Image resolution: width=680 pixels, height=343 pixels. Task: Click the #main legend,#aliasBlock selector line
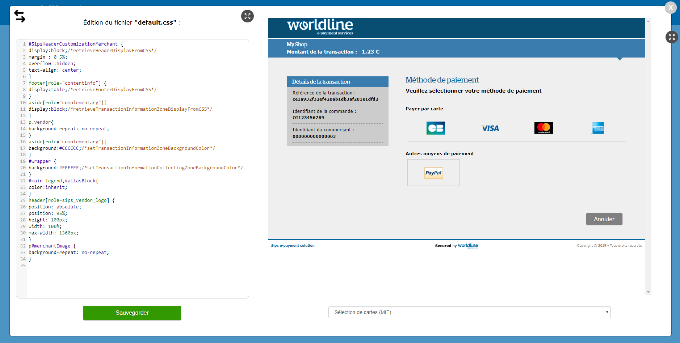tap(63, 181)
